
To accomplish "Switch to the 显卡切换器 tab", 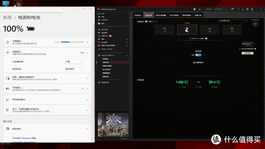I will coord(174,15).
